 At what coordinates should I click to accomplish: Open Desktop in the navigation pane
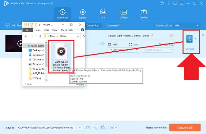[x=36, y=50]
